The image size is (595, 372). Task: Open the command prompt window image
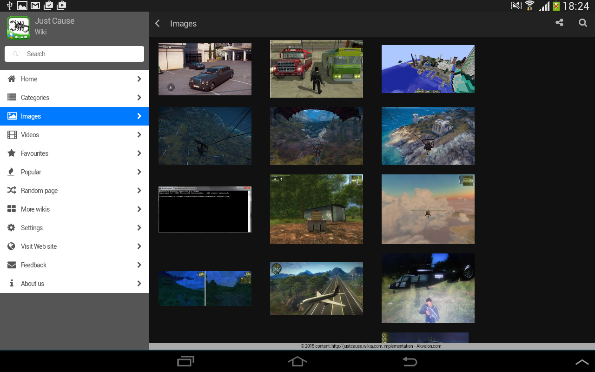pos(205,209)
